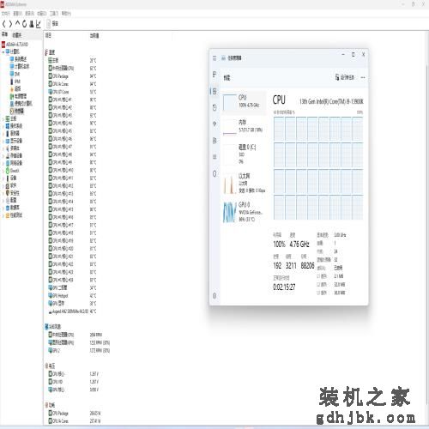Image resolution: width=429 pixels, height=429 pixels.
Task: Click the user icon in AIDA64 toolbar
Action: pyautogui.click(x=32, y=24)
